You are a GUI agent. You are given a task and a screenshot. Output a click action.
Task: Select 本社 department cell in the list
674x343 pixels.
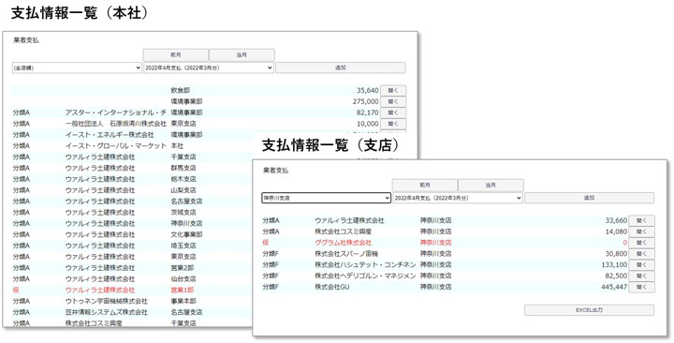click(x=177, y=146)
